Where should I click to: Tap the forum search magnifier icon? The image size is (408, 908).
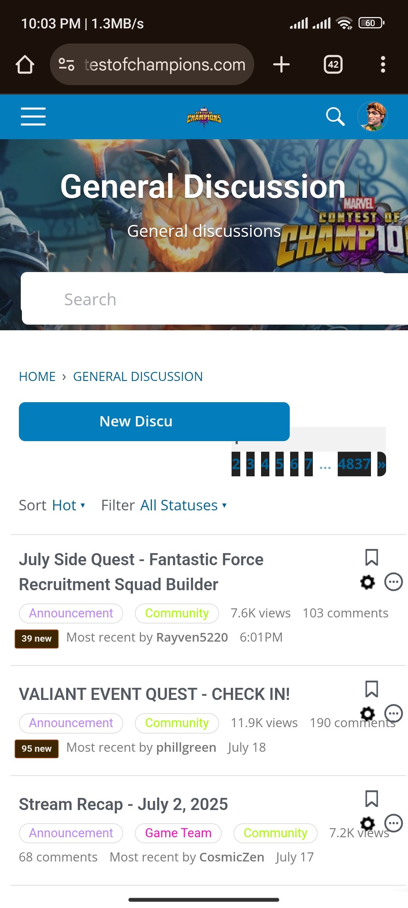pos(335,116)
